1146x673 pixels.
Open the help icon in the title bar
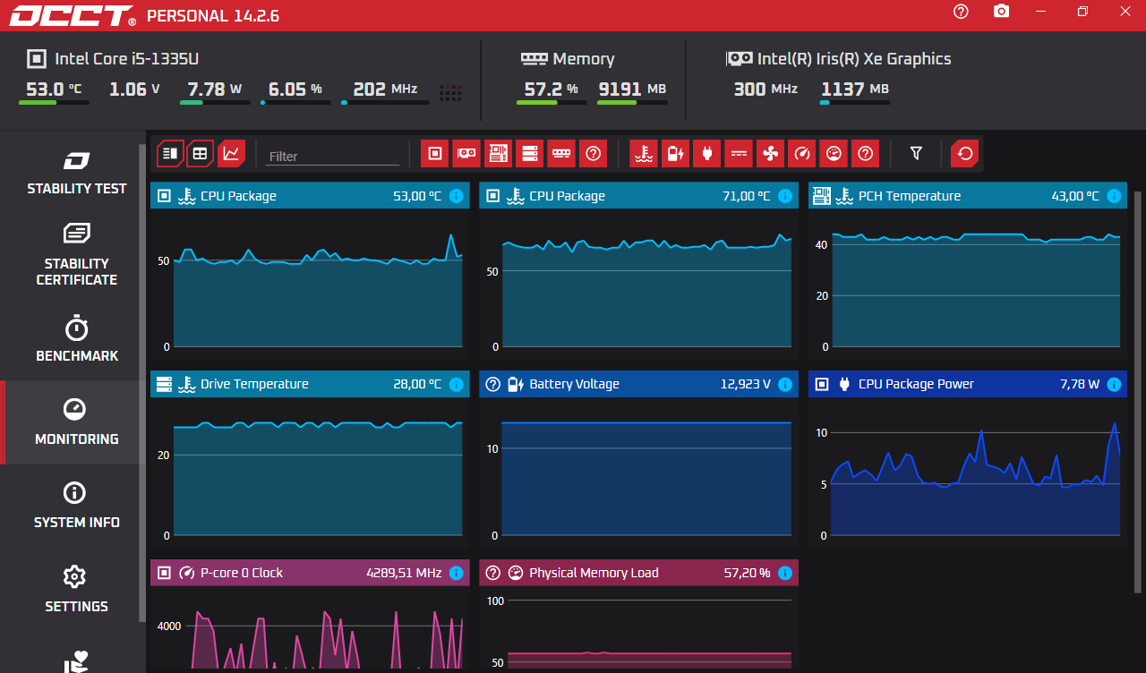pyautogui.click(x=961, y=11)
